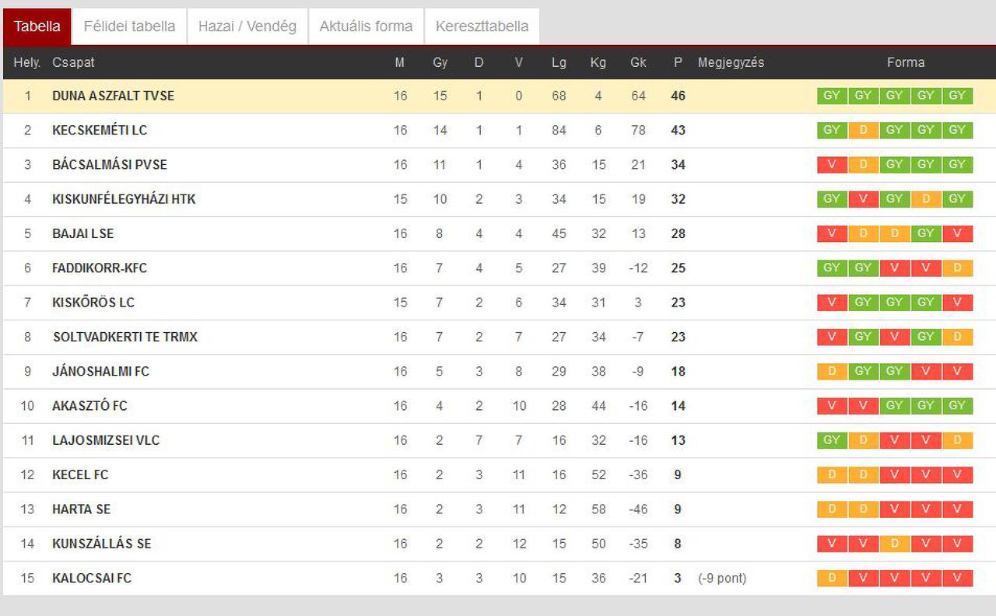The height and width of the screenshot is (616, 996).
Task: Switch to Hazai / Vendég tab
Action: (x=247, y=26)
